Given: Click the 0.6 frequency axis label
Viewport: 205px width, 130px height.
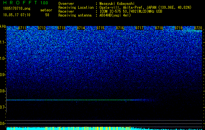Looking at the screenshot, I should coord(3,123).
